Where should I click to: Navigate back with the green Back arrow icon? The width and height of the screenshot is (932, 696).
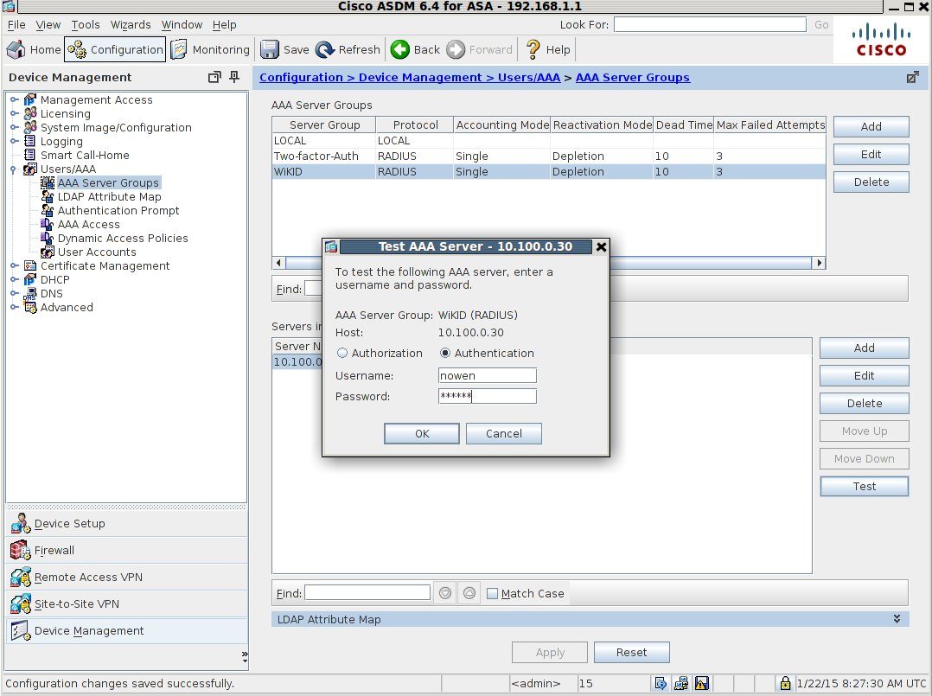tap(399, 49)
